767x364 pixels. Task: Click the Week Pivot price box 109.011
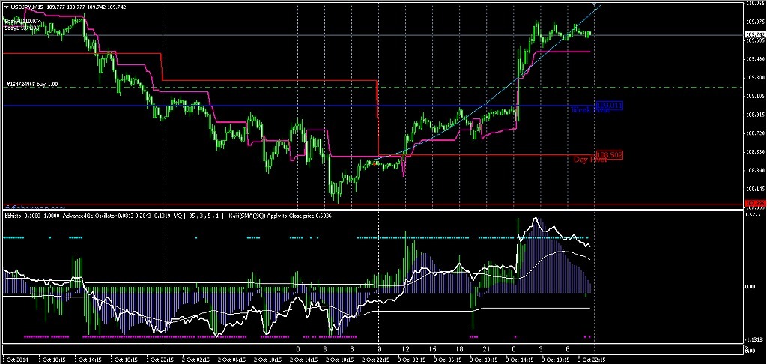610,106
